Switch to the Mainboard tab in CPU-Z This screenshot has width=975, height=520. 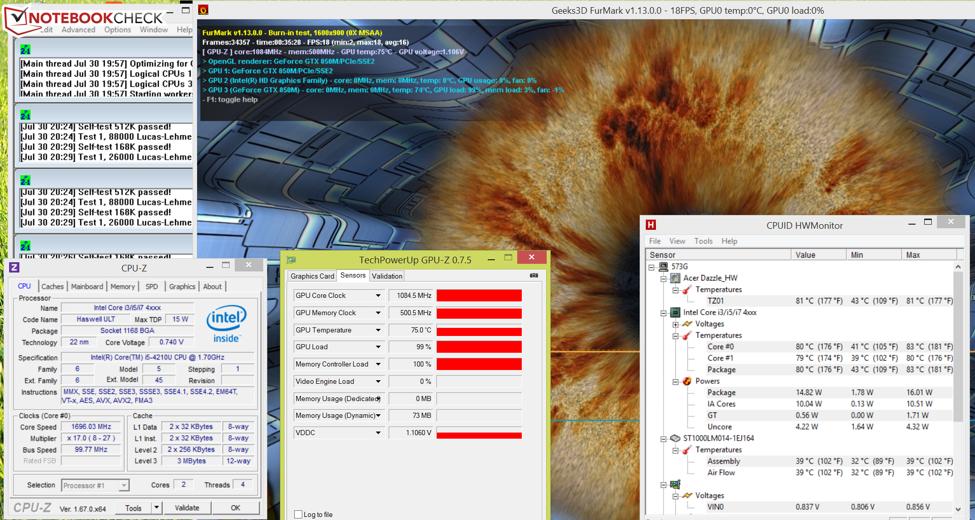pos(87,287)
